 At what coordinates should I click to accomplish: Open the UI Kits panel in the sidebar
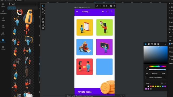click(x=3, y=48)
